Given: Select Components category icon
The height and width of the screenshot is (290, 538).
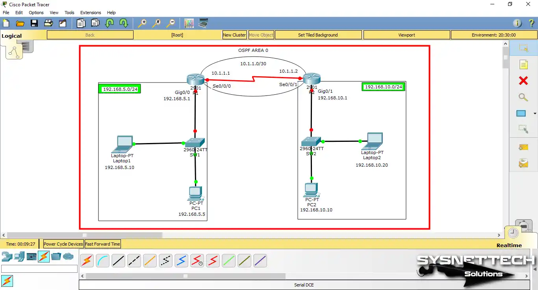Looking at the screenshot, I should pos(32,257).
